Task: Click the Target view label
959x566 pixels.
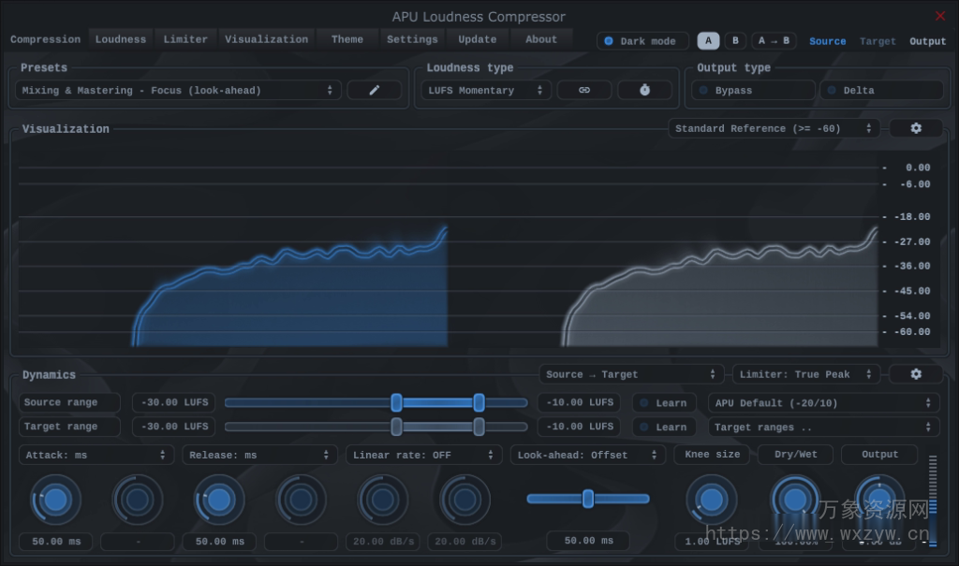Action: click(x=878, y=40)
